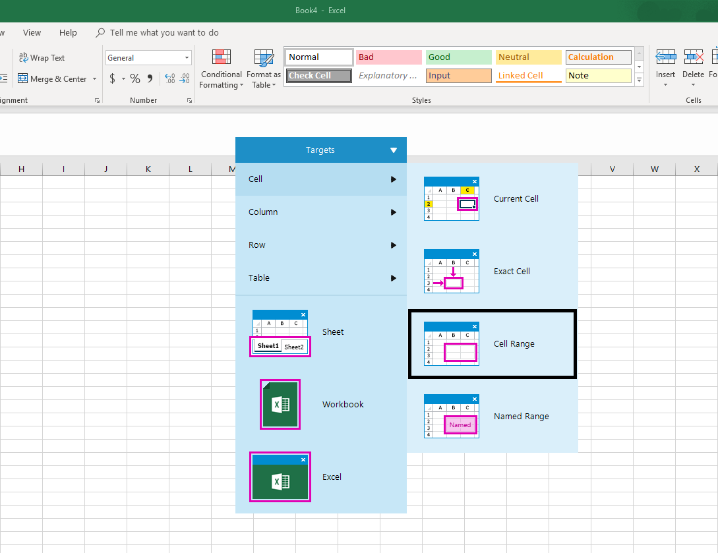
Task: Open Conditional Formatting menu
Action: coord(221,69)
